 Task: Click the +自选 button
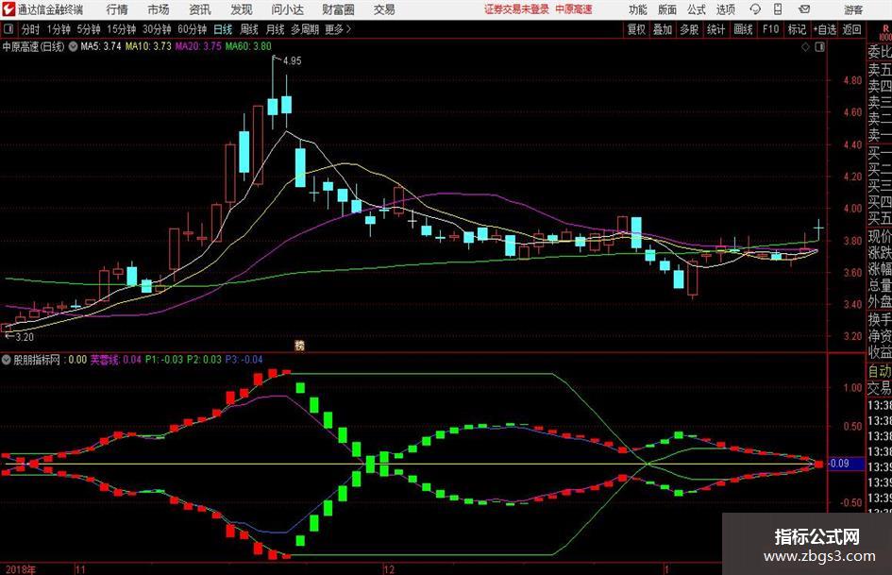pos(824,29)
